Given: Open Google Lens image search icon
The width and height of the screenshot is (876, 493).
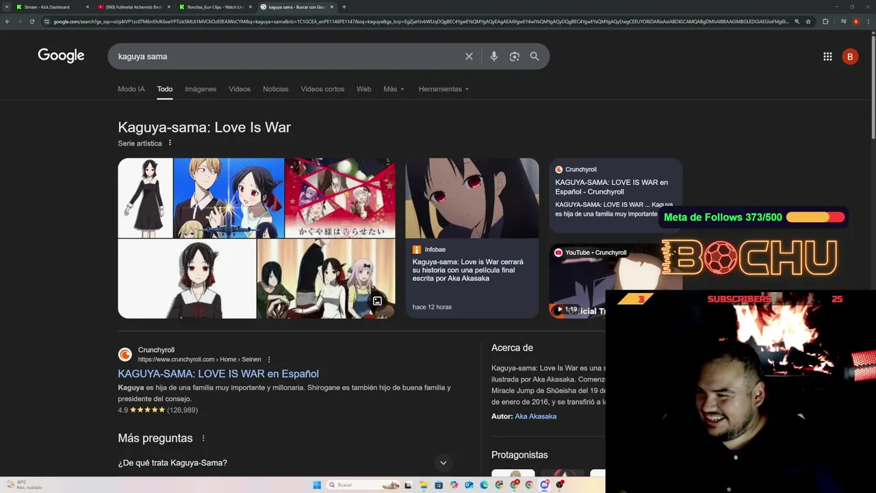Looking at the screenshot, I should coord(515,56).
